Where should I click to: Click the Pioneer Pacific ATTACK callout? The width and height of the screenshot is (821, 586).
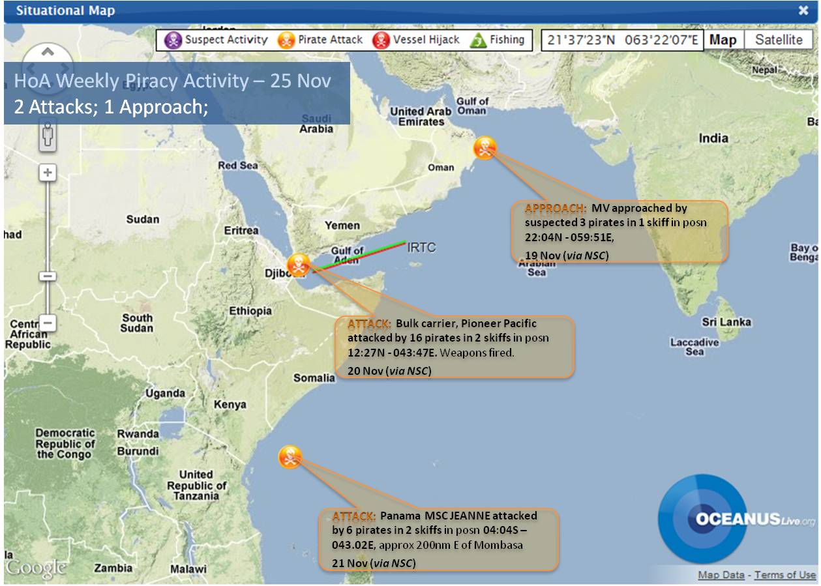click(455, 347)
